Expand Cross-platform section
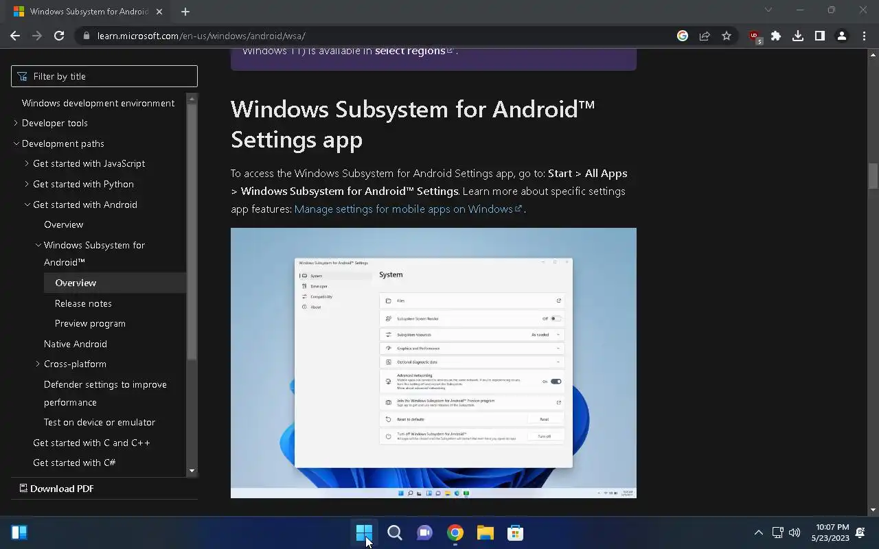Viewport: 879px width, 549px height. click(38, 364)
